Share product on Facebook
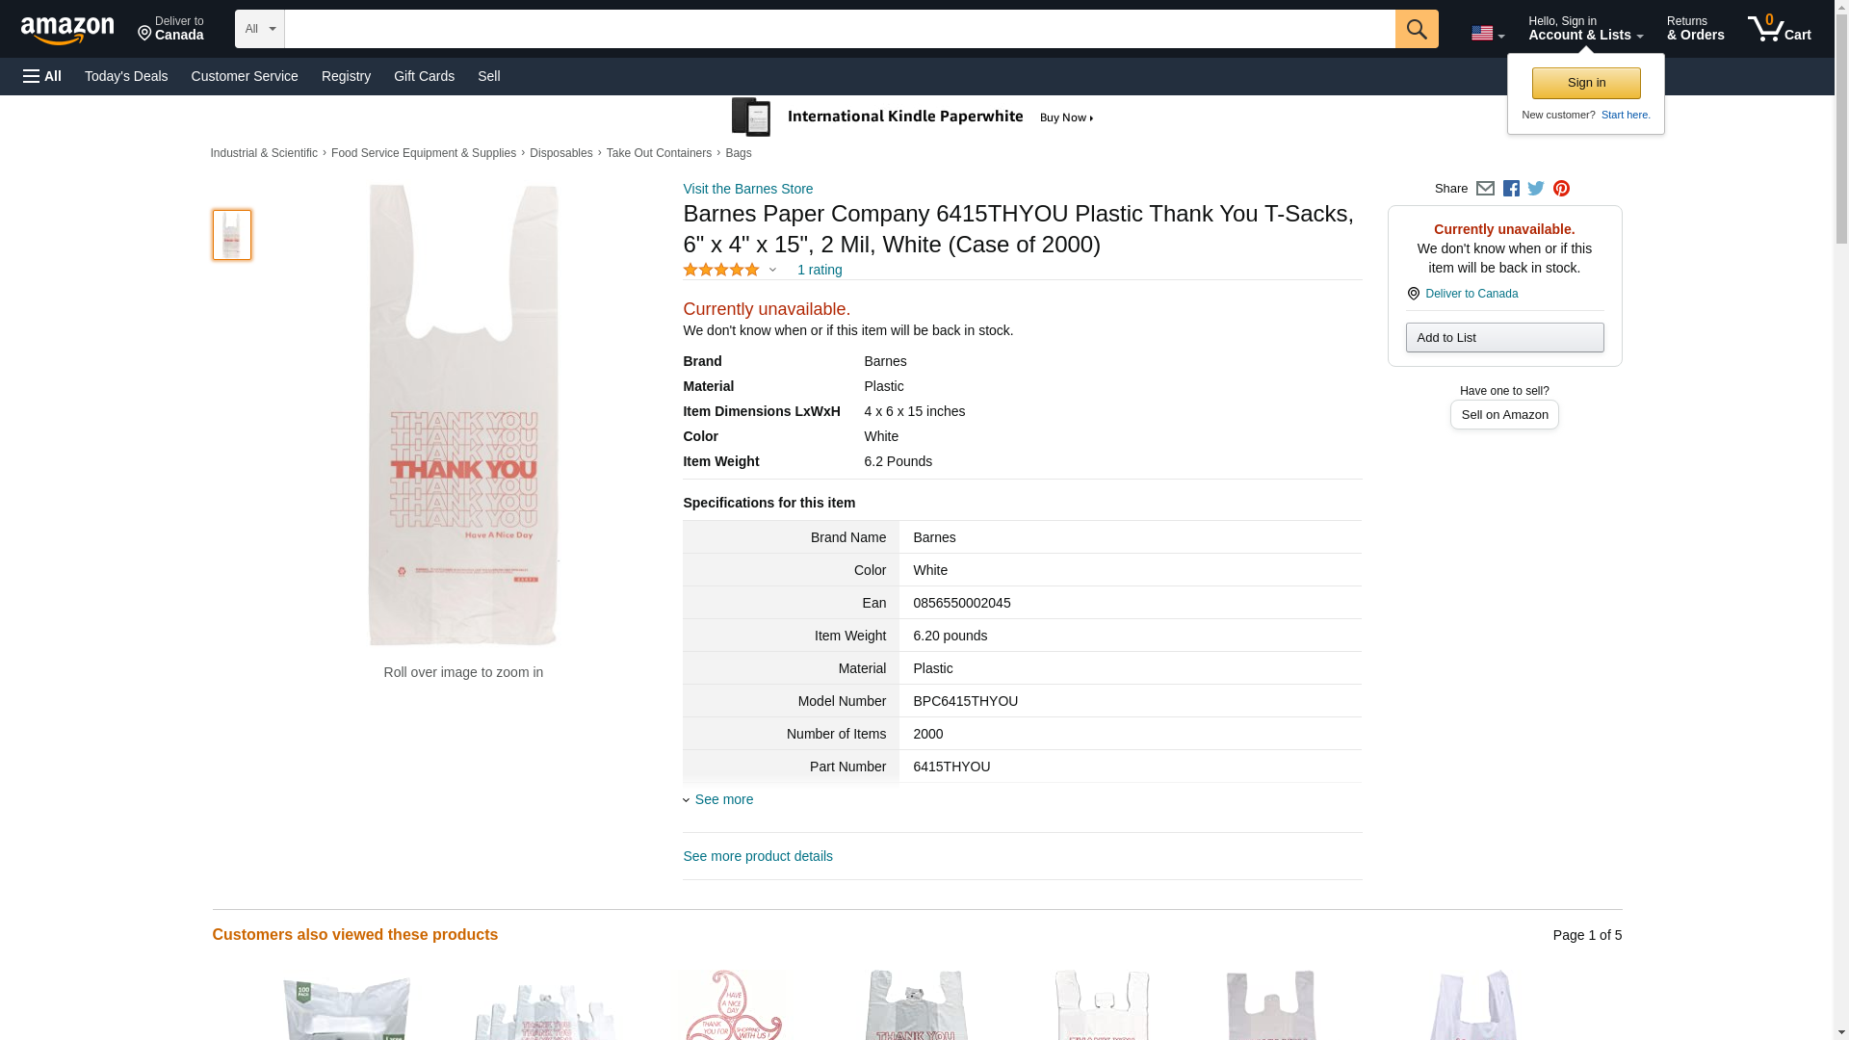This screenshot has width=1849, height=1040. [1511, 189]
